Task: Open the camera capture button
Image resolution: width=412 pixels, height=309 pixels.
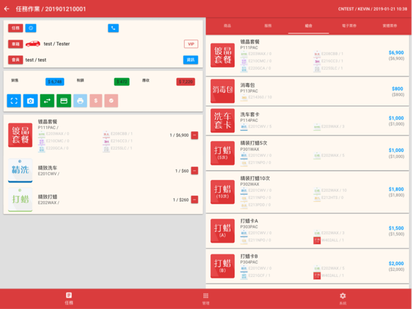Action: coord(31,101)
